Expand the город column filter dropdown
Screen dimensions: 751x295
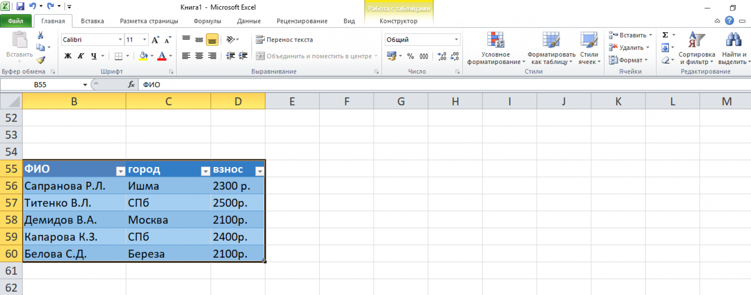(205, 171)
